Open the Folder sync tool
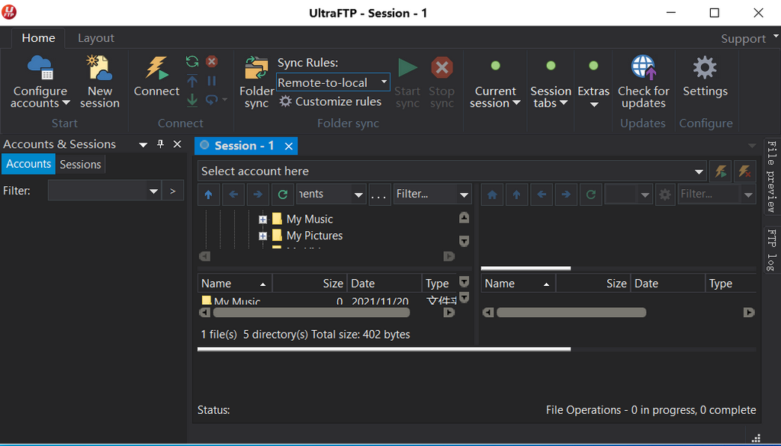781x446 pixels. click(256, 82)
